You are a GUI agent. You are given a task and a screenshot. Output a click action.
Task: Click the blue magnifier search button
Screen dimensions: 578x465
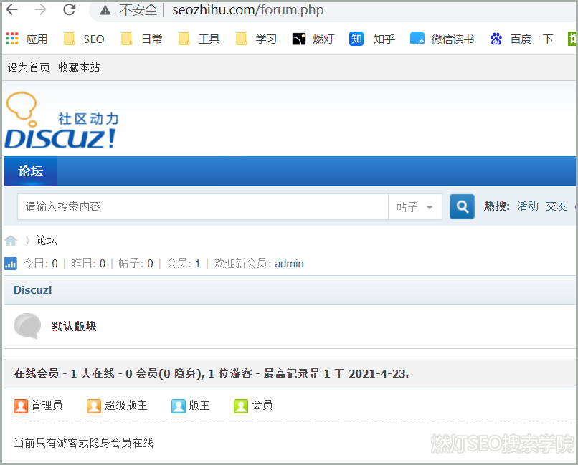coord(462,206)
